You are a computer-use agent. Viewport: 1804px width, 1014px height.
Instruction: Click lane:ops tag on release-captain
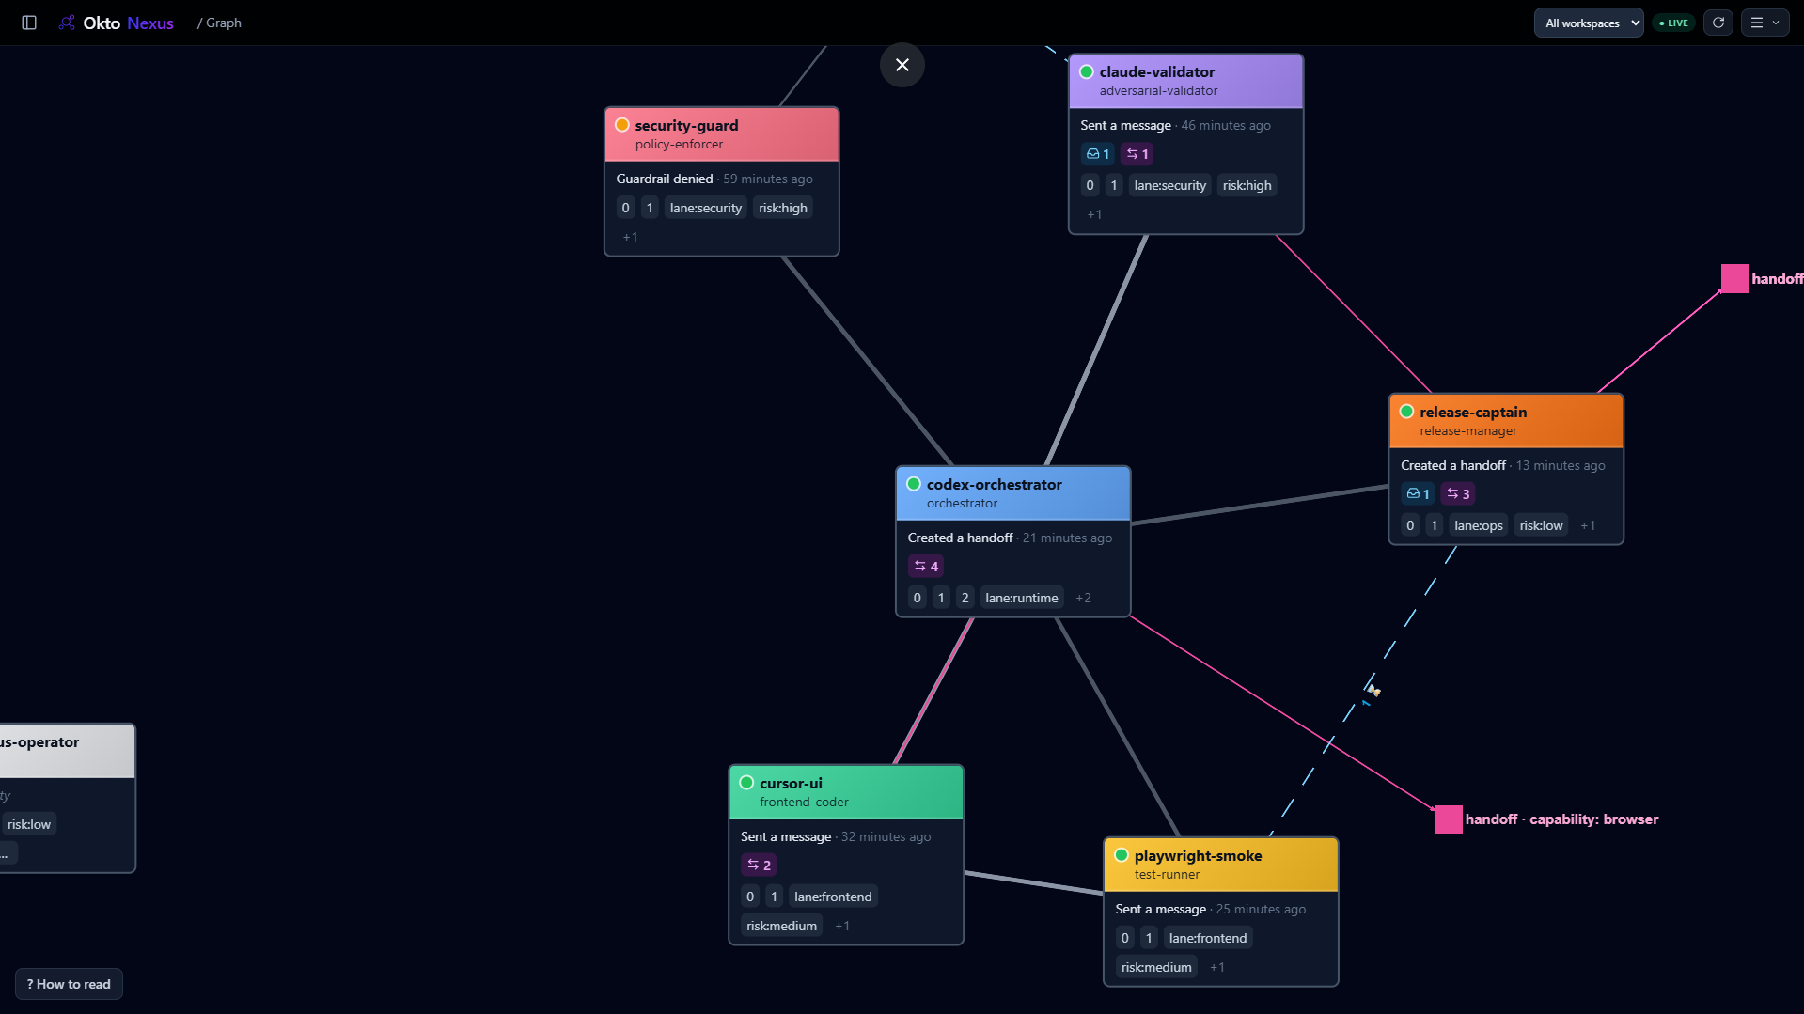pos(1479,526)
